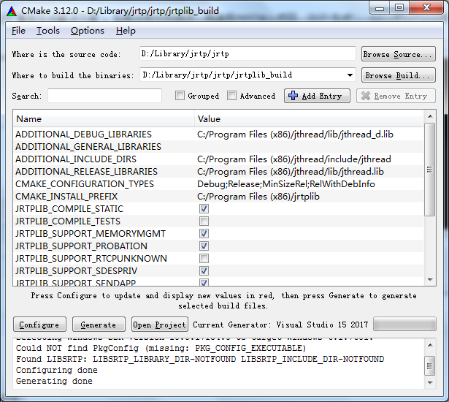
Task: Click the Name column header
Action: (x=104, y=118)
